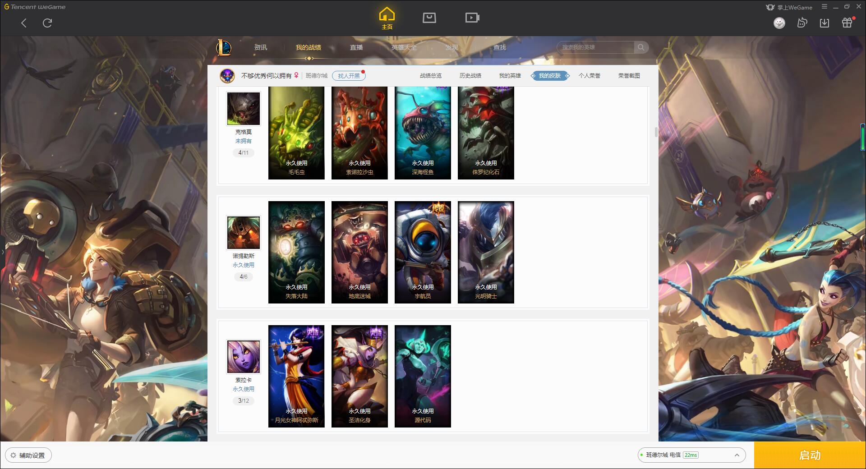Click the 克格莫 champion portrait
Image resolution: width=866 pixels, height=469 pixels.
click(x=244, y=109)
